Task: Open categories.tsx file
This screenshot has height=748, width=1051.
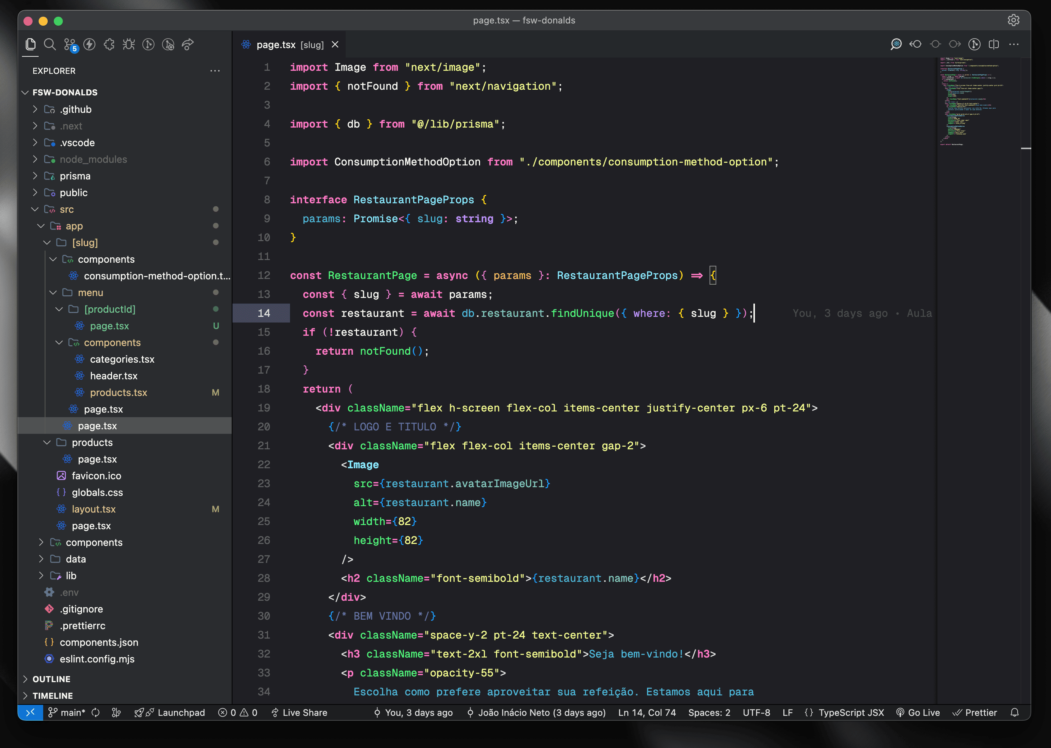Action: click(x=122, y=359)
